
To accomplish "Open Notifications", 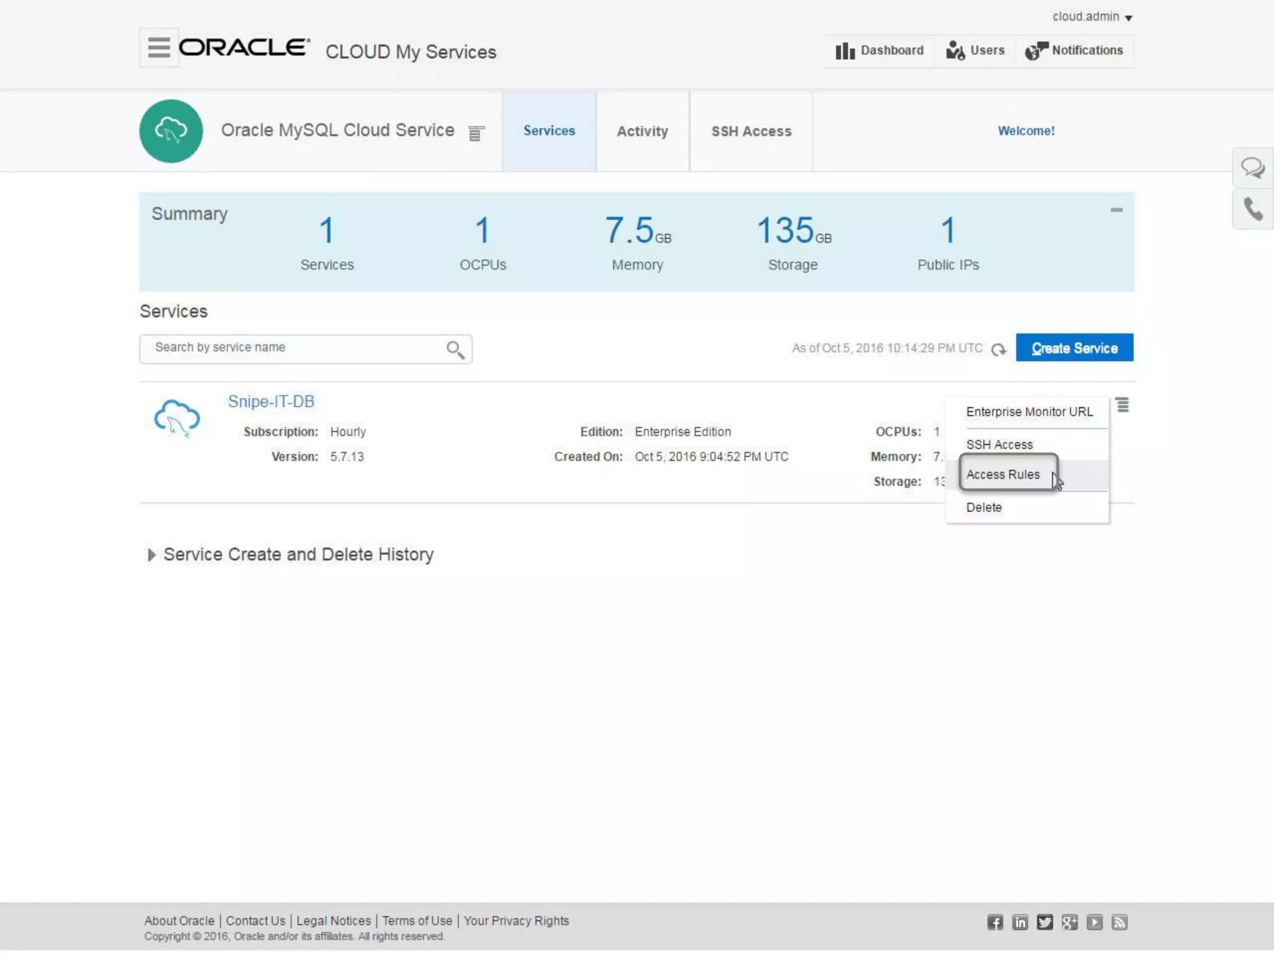I will click(1074, 50).
